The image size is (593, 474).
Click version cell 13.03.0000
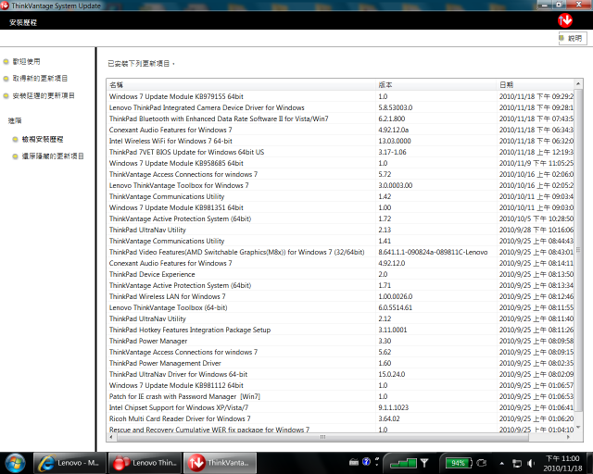coord(395,141)
